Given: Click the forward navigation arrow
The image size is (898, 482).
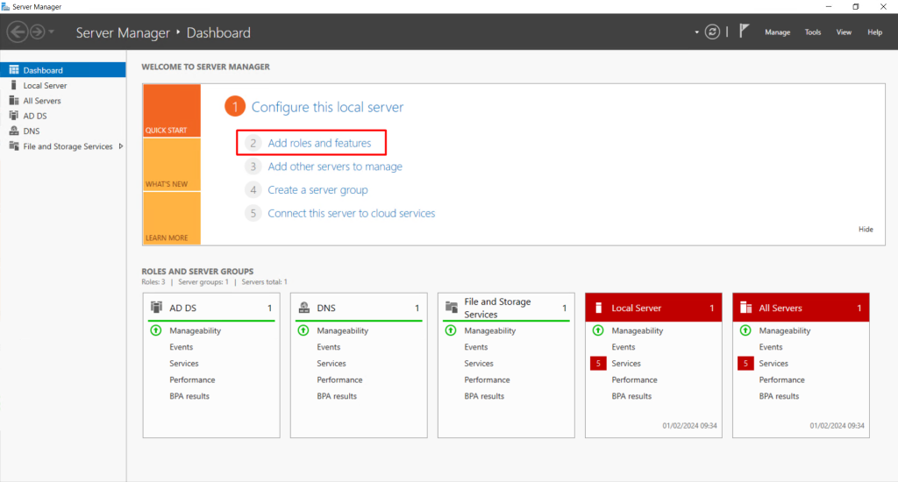Looking at the screenshot, I should 37,32.
